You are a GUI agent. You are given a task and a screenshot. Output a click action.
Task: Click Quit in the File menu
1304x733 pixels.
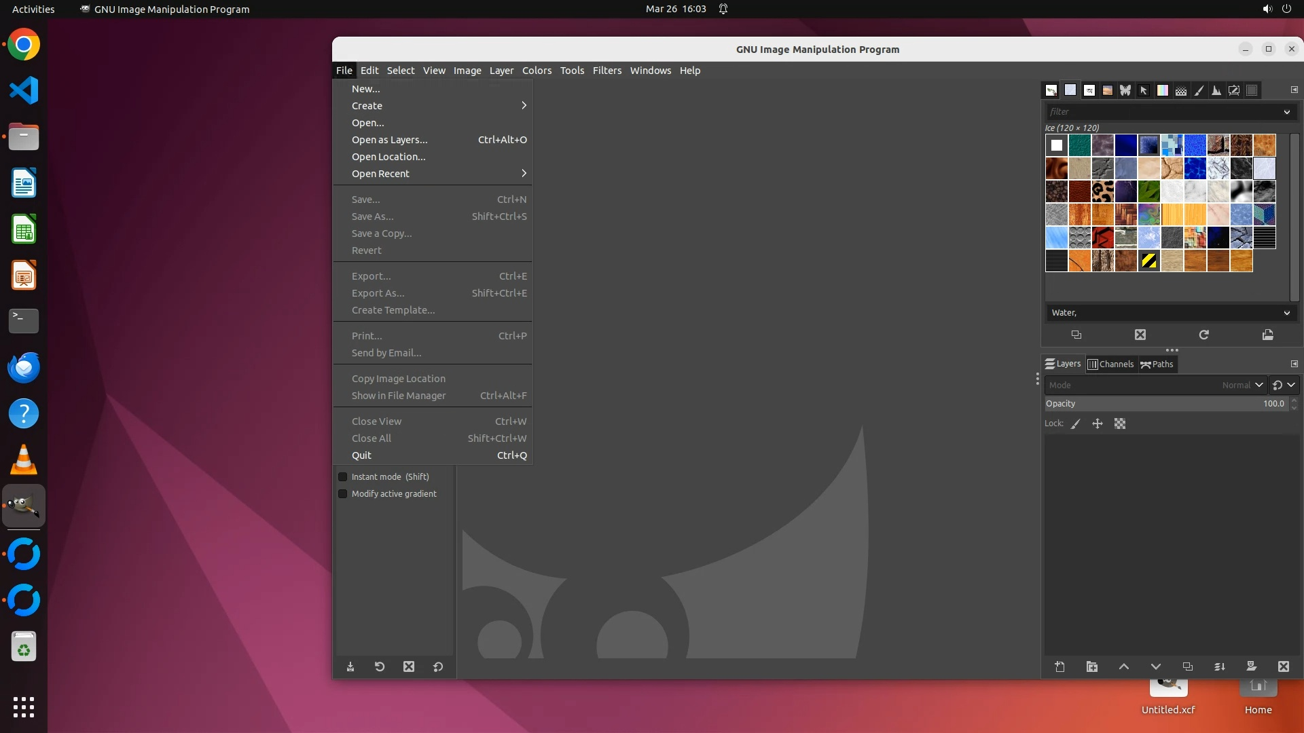tap(361, 455)
